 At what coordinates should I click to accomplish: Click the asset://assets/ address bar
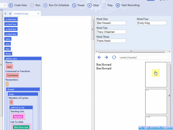point(144,57)
